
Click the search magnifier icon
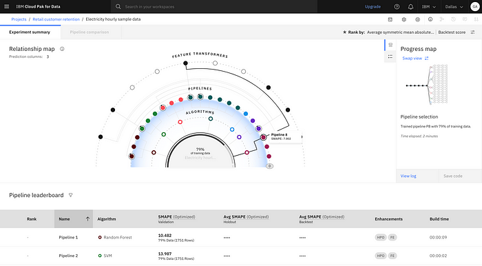[x=118, y=6]
